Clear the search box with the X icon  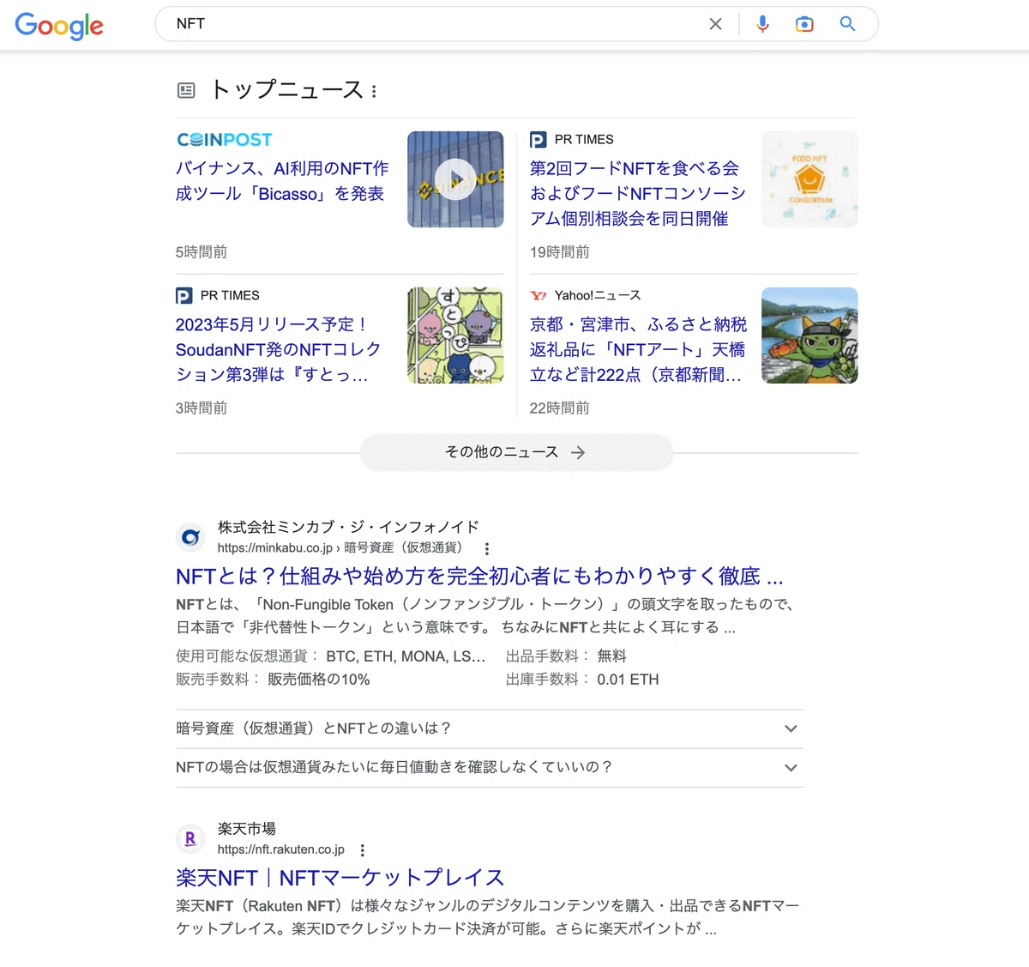715,24
